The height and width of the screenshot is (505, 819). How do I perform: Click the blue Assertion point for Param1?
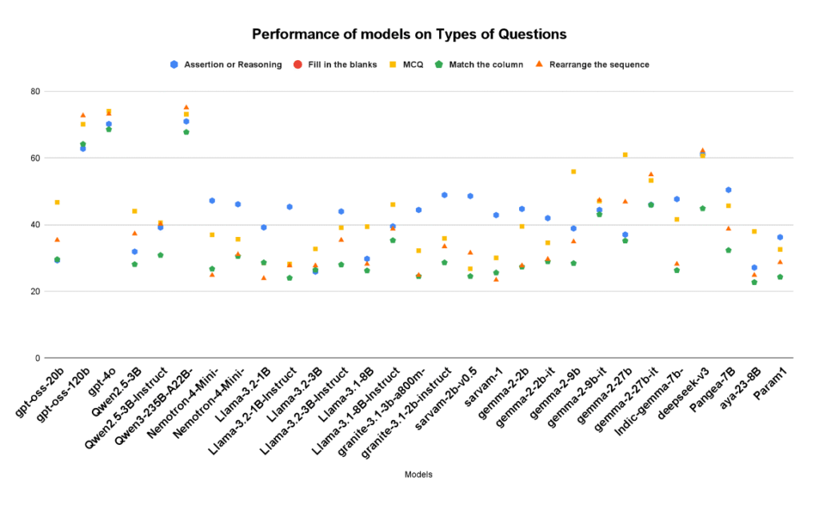click(780, 237)
